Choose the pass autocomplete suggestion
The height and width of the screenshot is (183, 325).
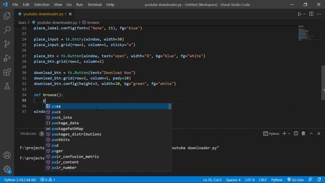(x=108, y=106)
